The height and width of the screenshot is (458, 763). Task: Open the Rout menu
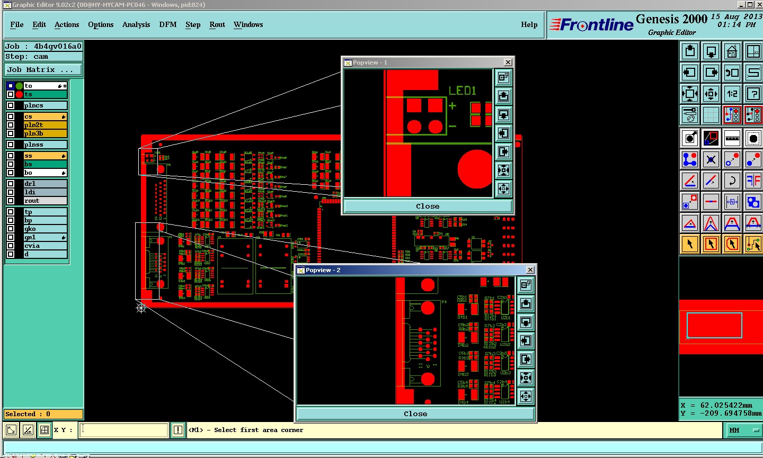pos(217,24)
